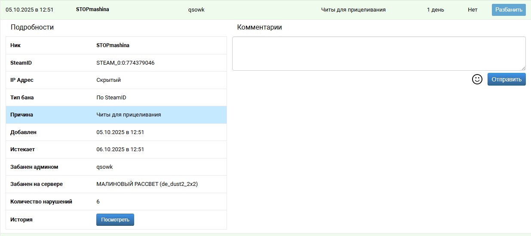Click the STEAM_0:0:774379046 SteamID value
Image resolution: width=531 pixels, height=236 pixels.
tap(125, 63)
